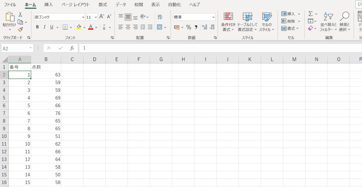Toggle Underline formatting
362x187 pixels.
pyautogui.click(x=52, y=27)
